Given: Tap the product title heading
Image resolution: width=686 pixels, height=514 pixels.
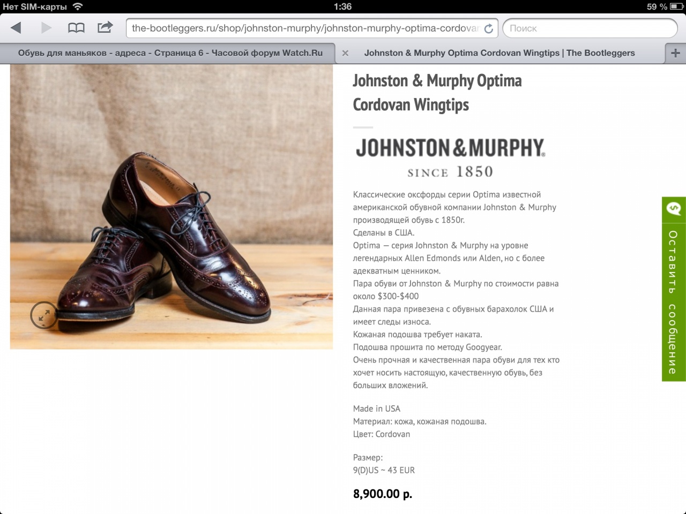Looking at the screenshot, I should pyautogui.click(x=437, y=93).
